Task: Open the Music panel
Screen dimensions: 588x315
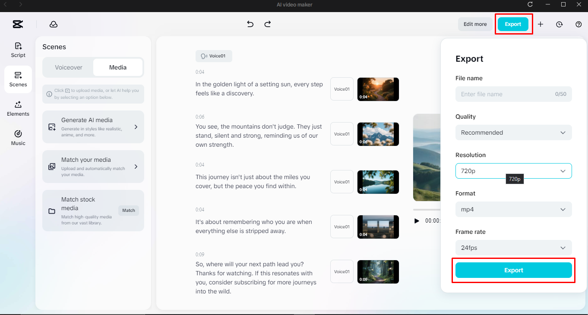Action: [x=18, y=137]
